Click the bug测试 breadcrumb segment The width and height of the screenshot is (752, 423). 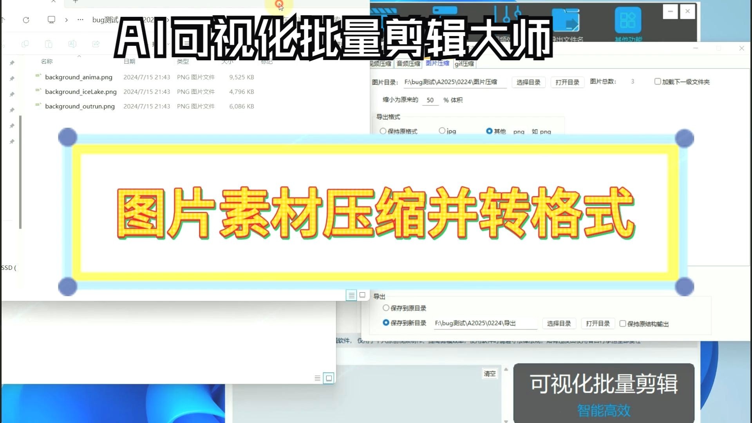point(105,20)
